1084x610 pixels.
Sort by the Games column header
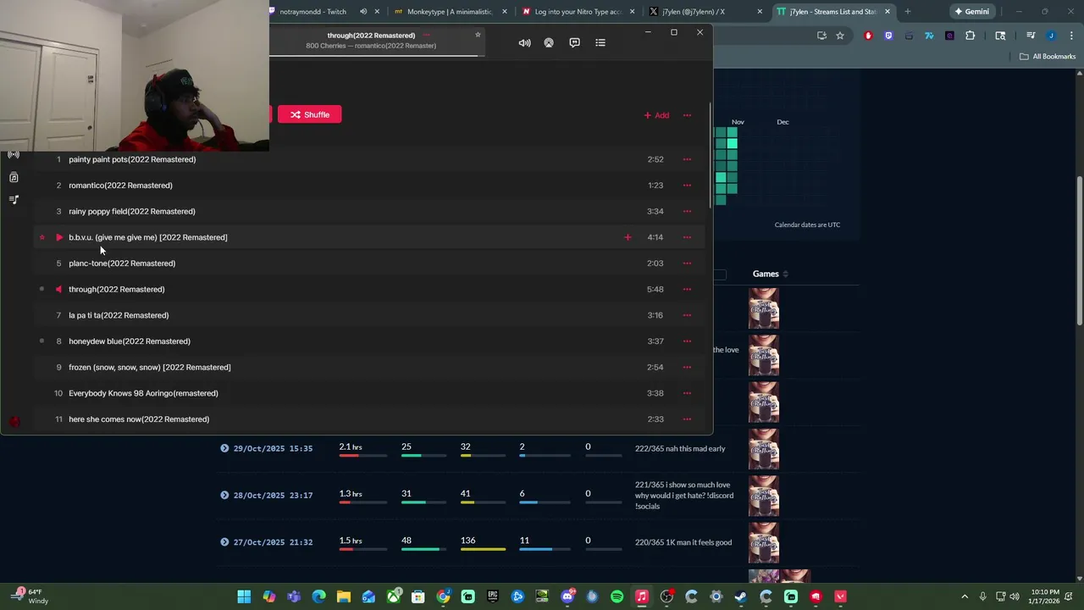click(x=770, y=274)
